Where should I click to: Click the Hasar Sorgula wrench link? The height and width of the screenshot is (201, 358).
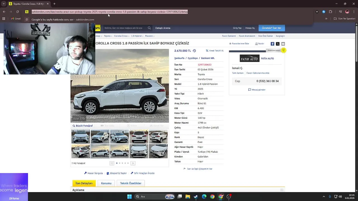93,173
